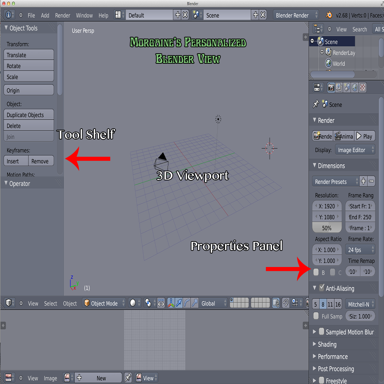Click the Insert keyframe button
The width and height of the screenshot is (384, 384).
16,160
